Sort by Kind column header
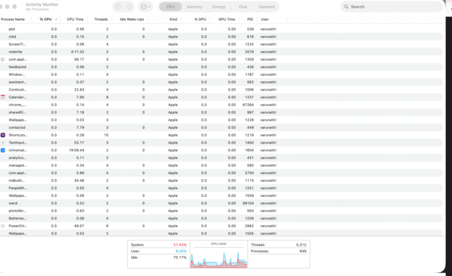 coord(173,19)
